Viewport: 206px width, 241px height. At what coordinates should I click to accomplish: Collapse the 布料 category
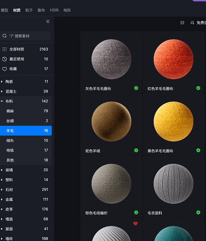coord(2,101)
